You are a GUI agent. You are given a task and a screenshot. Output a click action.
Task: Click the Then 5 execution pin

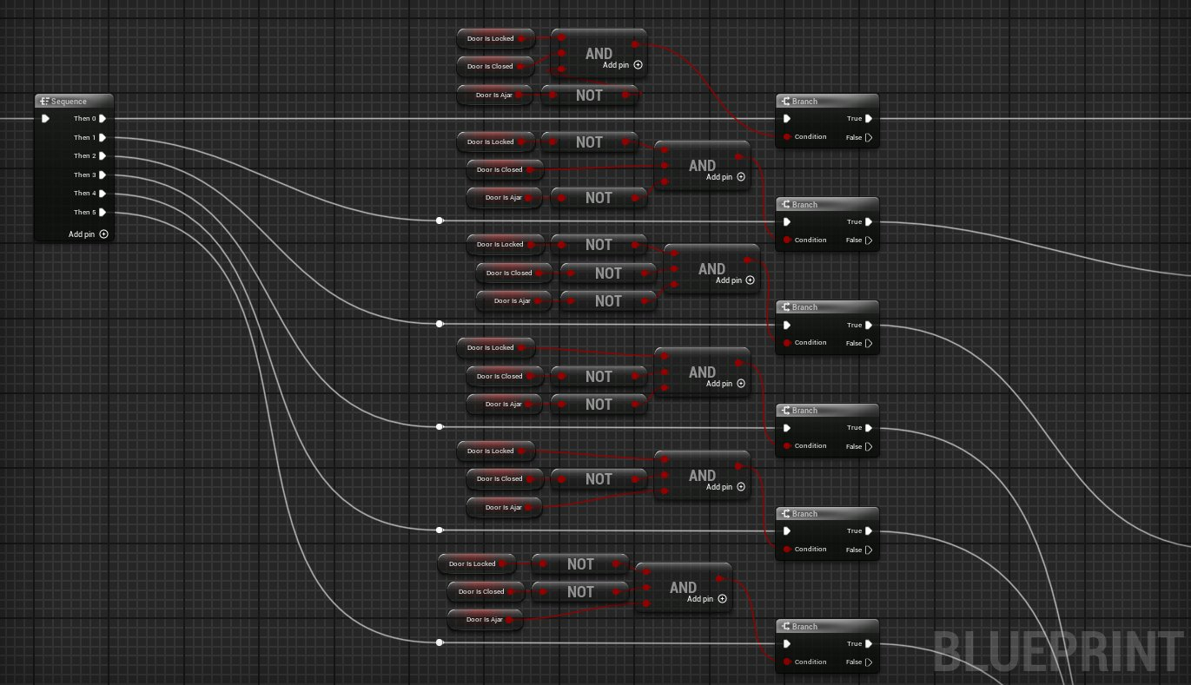pos(103,212)
